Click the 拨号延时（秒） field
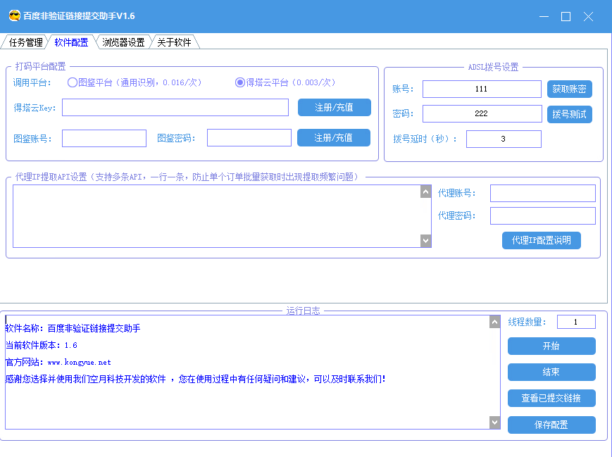The image size is (612, 457). pos(504,139)
